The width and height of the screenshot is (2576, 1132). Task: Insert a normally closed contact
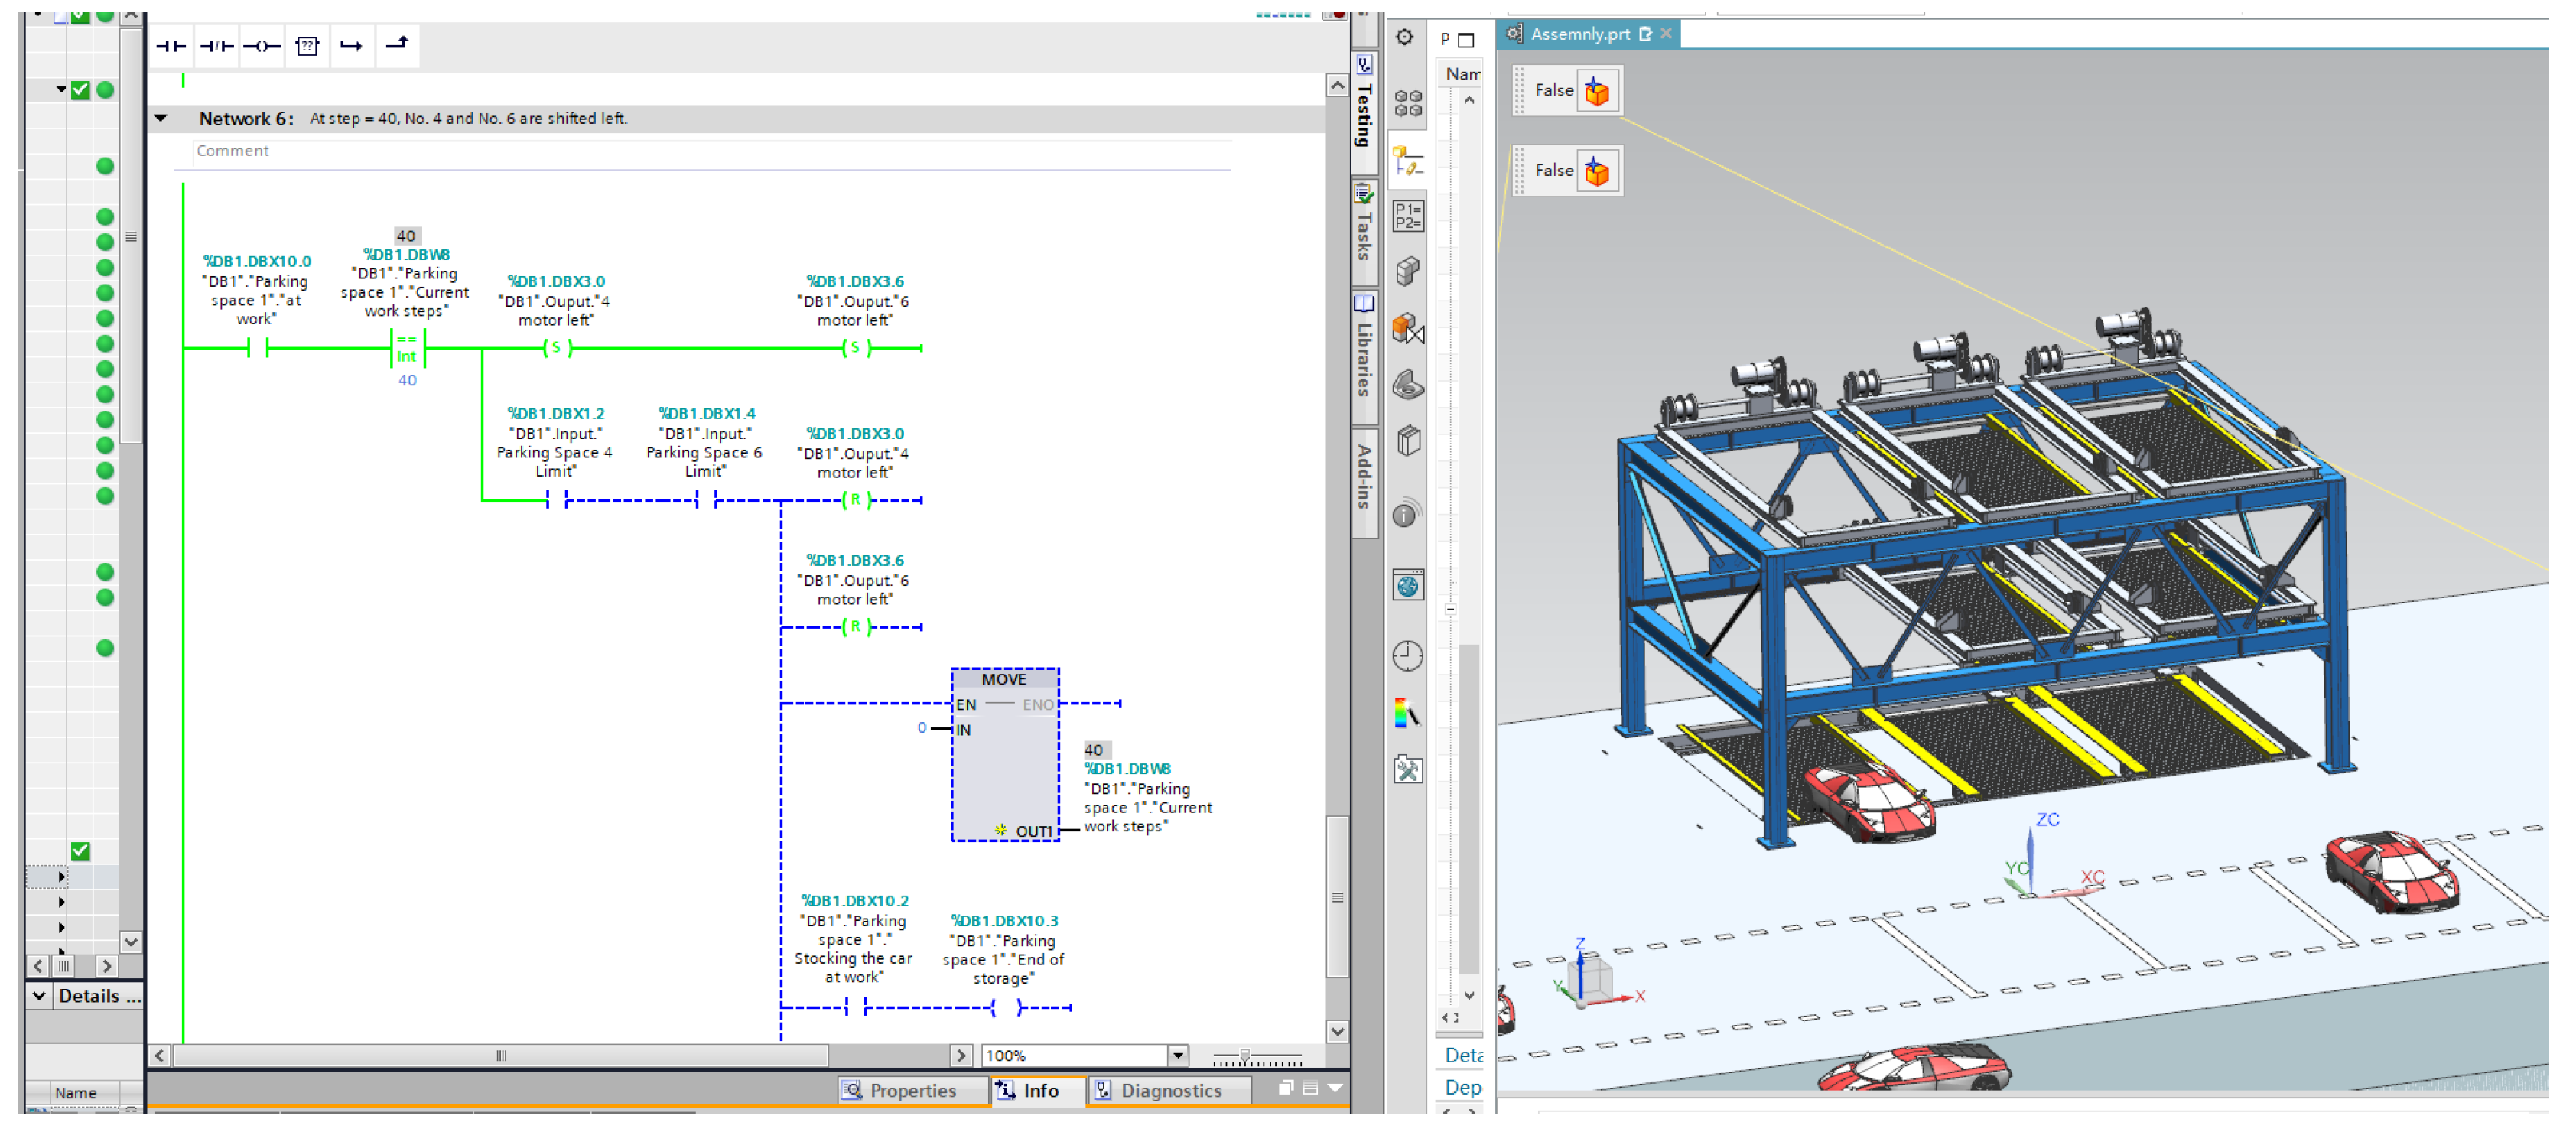coord(216,46)
